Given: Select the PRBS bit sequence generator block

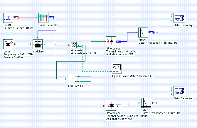Looking at the screenshot, I should click(8, 18).
